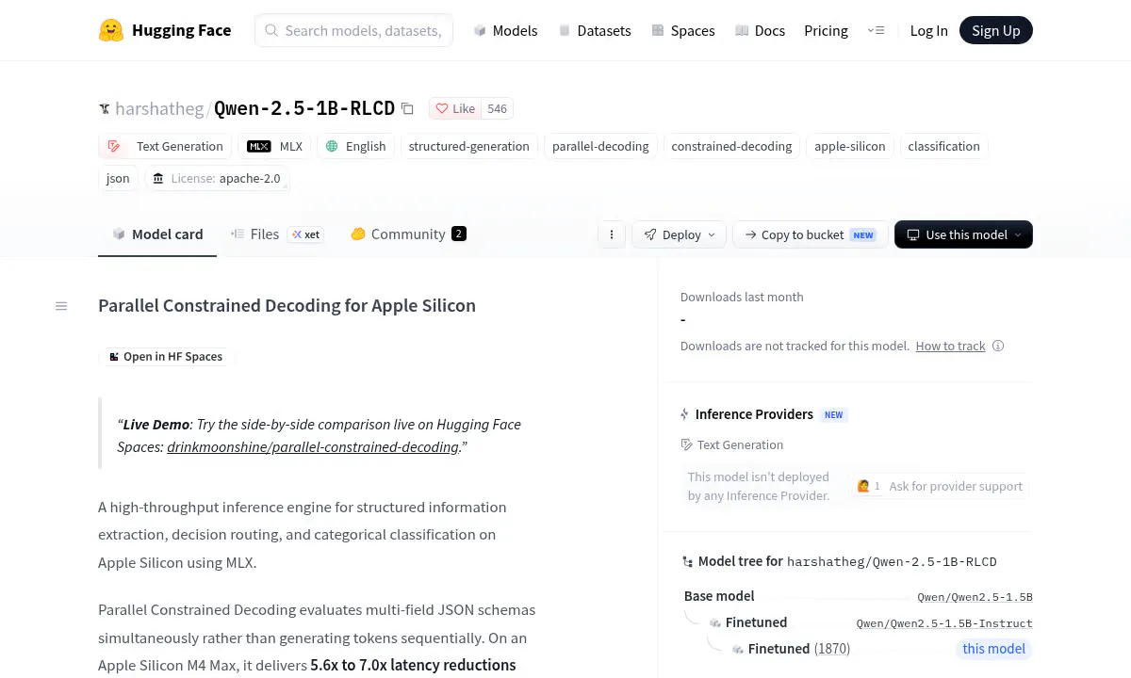
Task: Click the Model tree branch icon
Action: pos(687,561)
